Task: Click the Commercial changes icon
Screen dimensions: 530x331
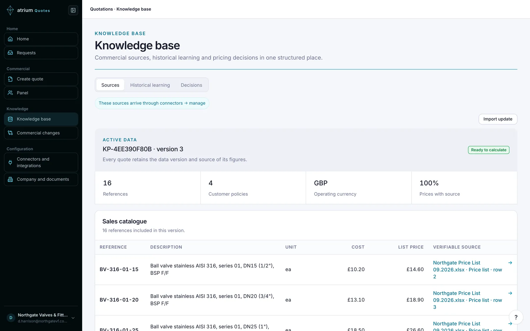Action: pos(10,133)
